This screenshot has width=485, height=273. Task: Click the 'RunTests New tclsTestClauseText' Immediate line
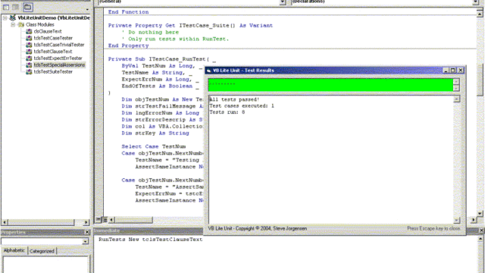(151, 240)
